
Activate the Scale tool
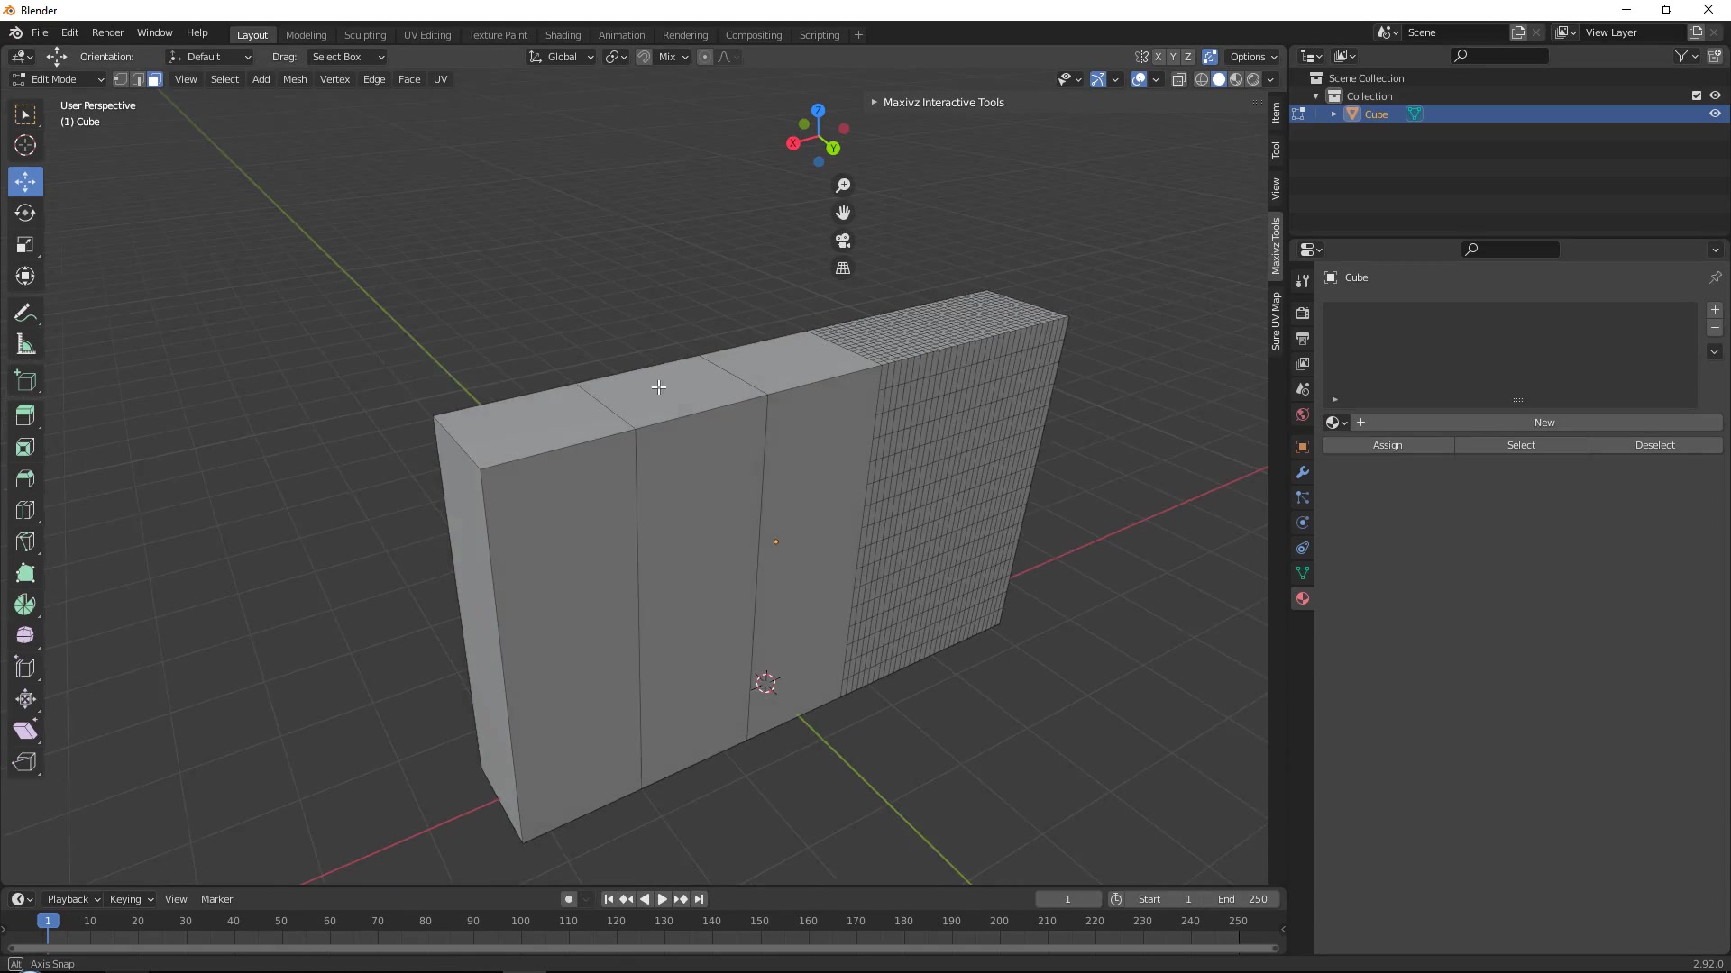click(25, 244)
